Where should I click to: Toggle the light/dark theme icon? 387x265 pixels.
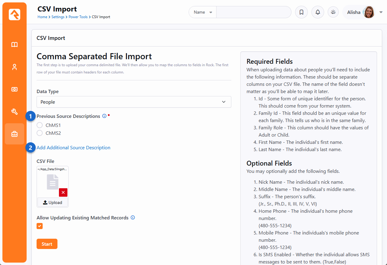pos(333,12)
